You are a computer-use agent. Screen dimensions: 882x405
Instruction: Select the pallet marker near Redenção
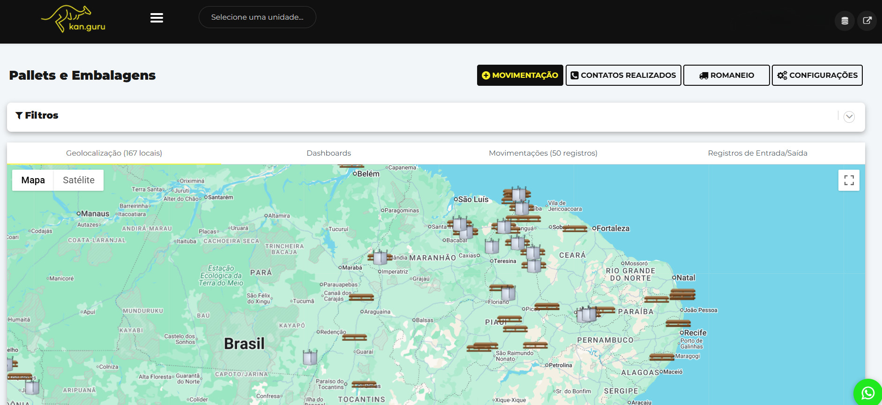354,337
